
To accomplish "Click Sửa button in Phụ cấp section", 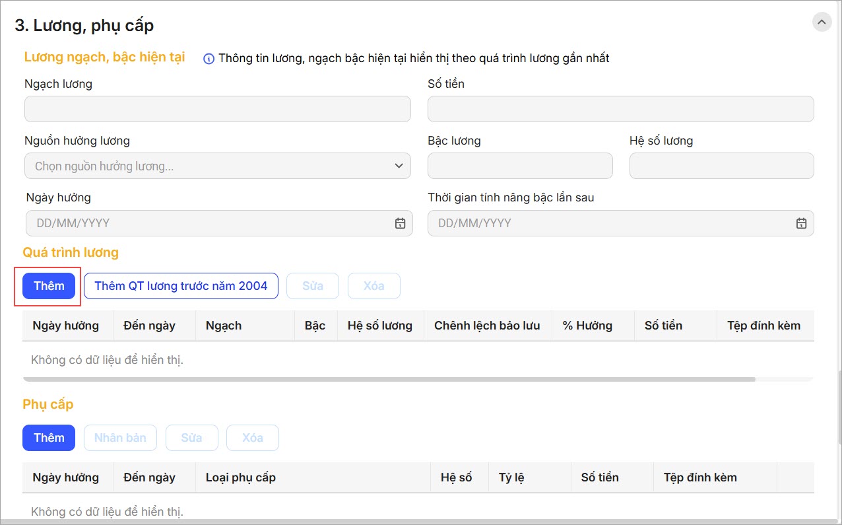I will click(191, 438).
